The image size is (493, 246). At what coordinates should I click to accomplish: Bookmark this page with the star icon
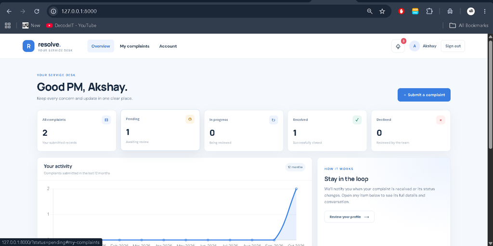click(x=382, y=12)
